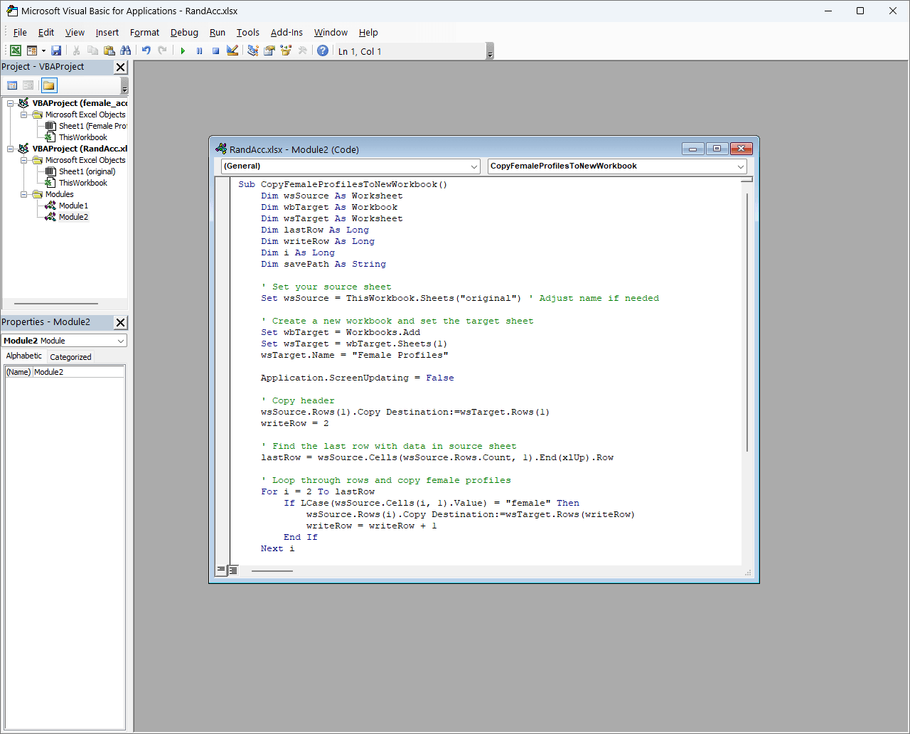Viewport: 910px width, 734px height.
Task: Switch to Categorized properties tab
Action: pos(70,357)
